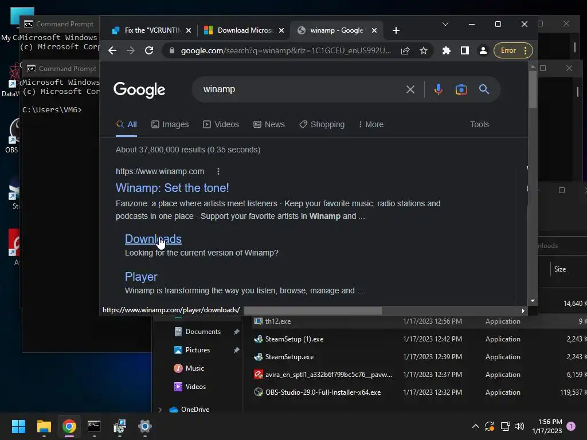This screenshot has width=587, height=440.
Task: Search by image with camera icon
Action: pos(461,89)
